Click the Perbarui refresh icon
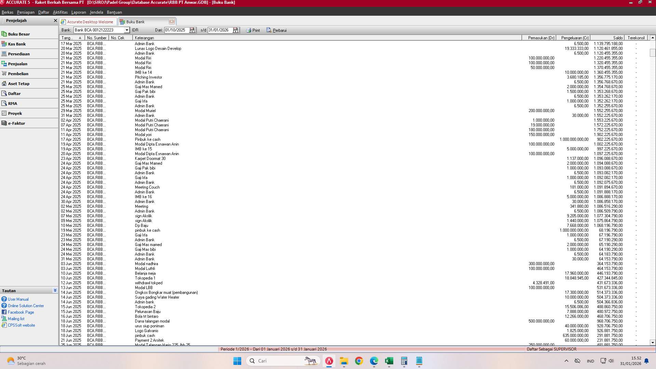Image resolution: width=656 pixels, height=369 pixels. [x=276, y=30]
